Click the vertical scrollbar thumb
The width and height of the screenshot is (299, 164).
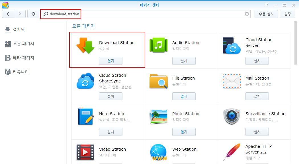[x=296, y=43]
